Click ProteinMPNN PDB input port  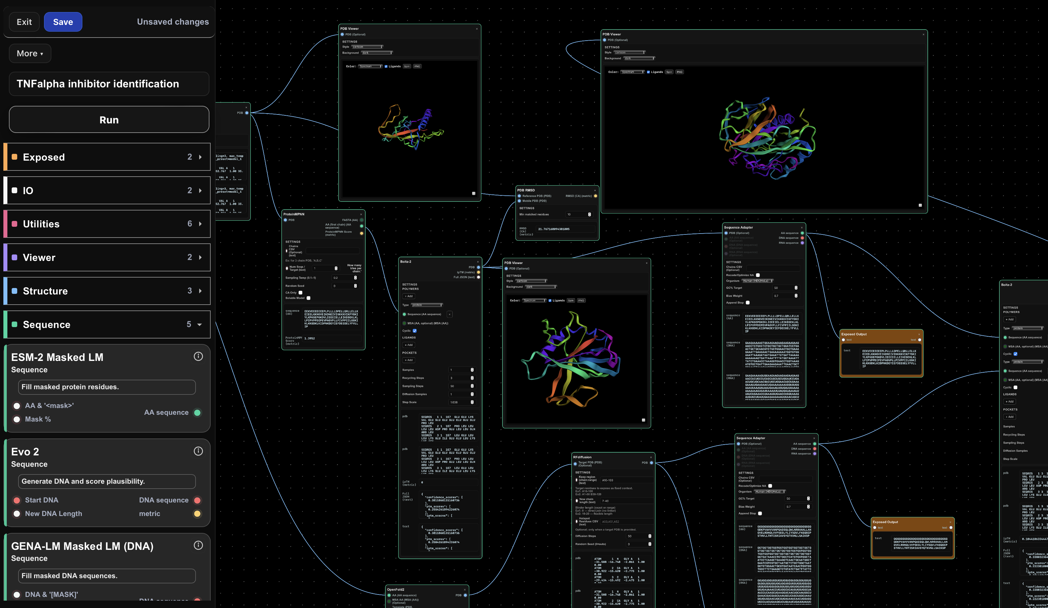tap(286, 220)
